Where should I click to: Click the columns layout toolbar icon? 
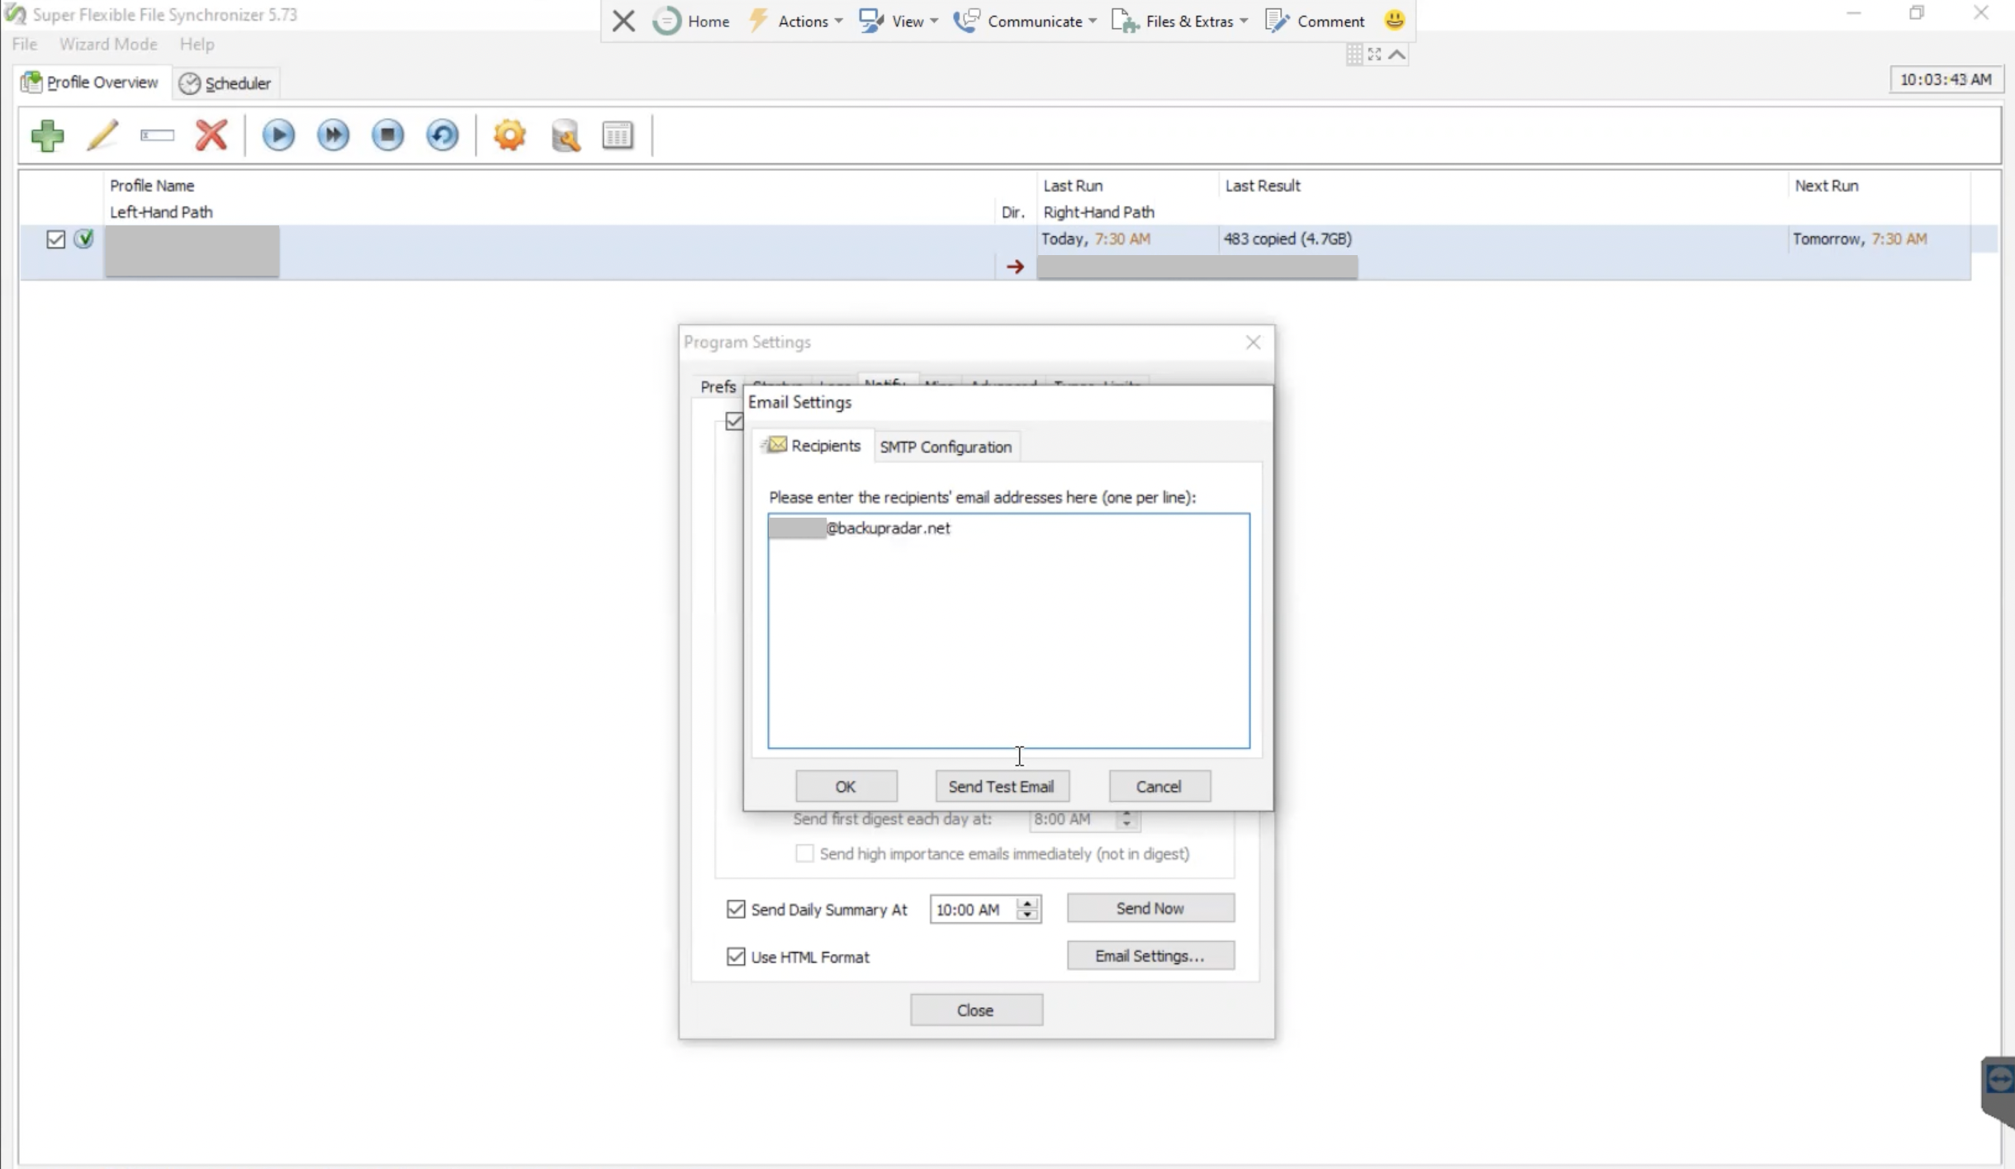(618, 135)
